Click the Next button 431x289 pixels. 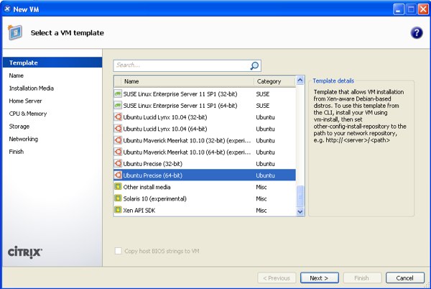(x=320, y=277)
